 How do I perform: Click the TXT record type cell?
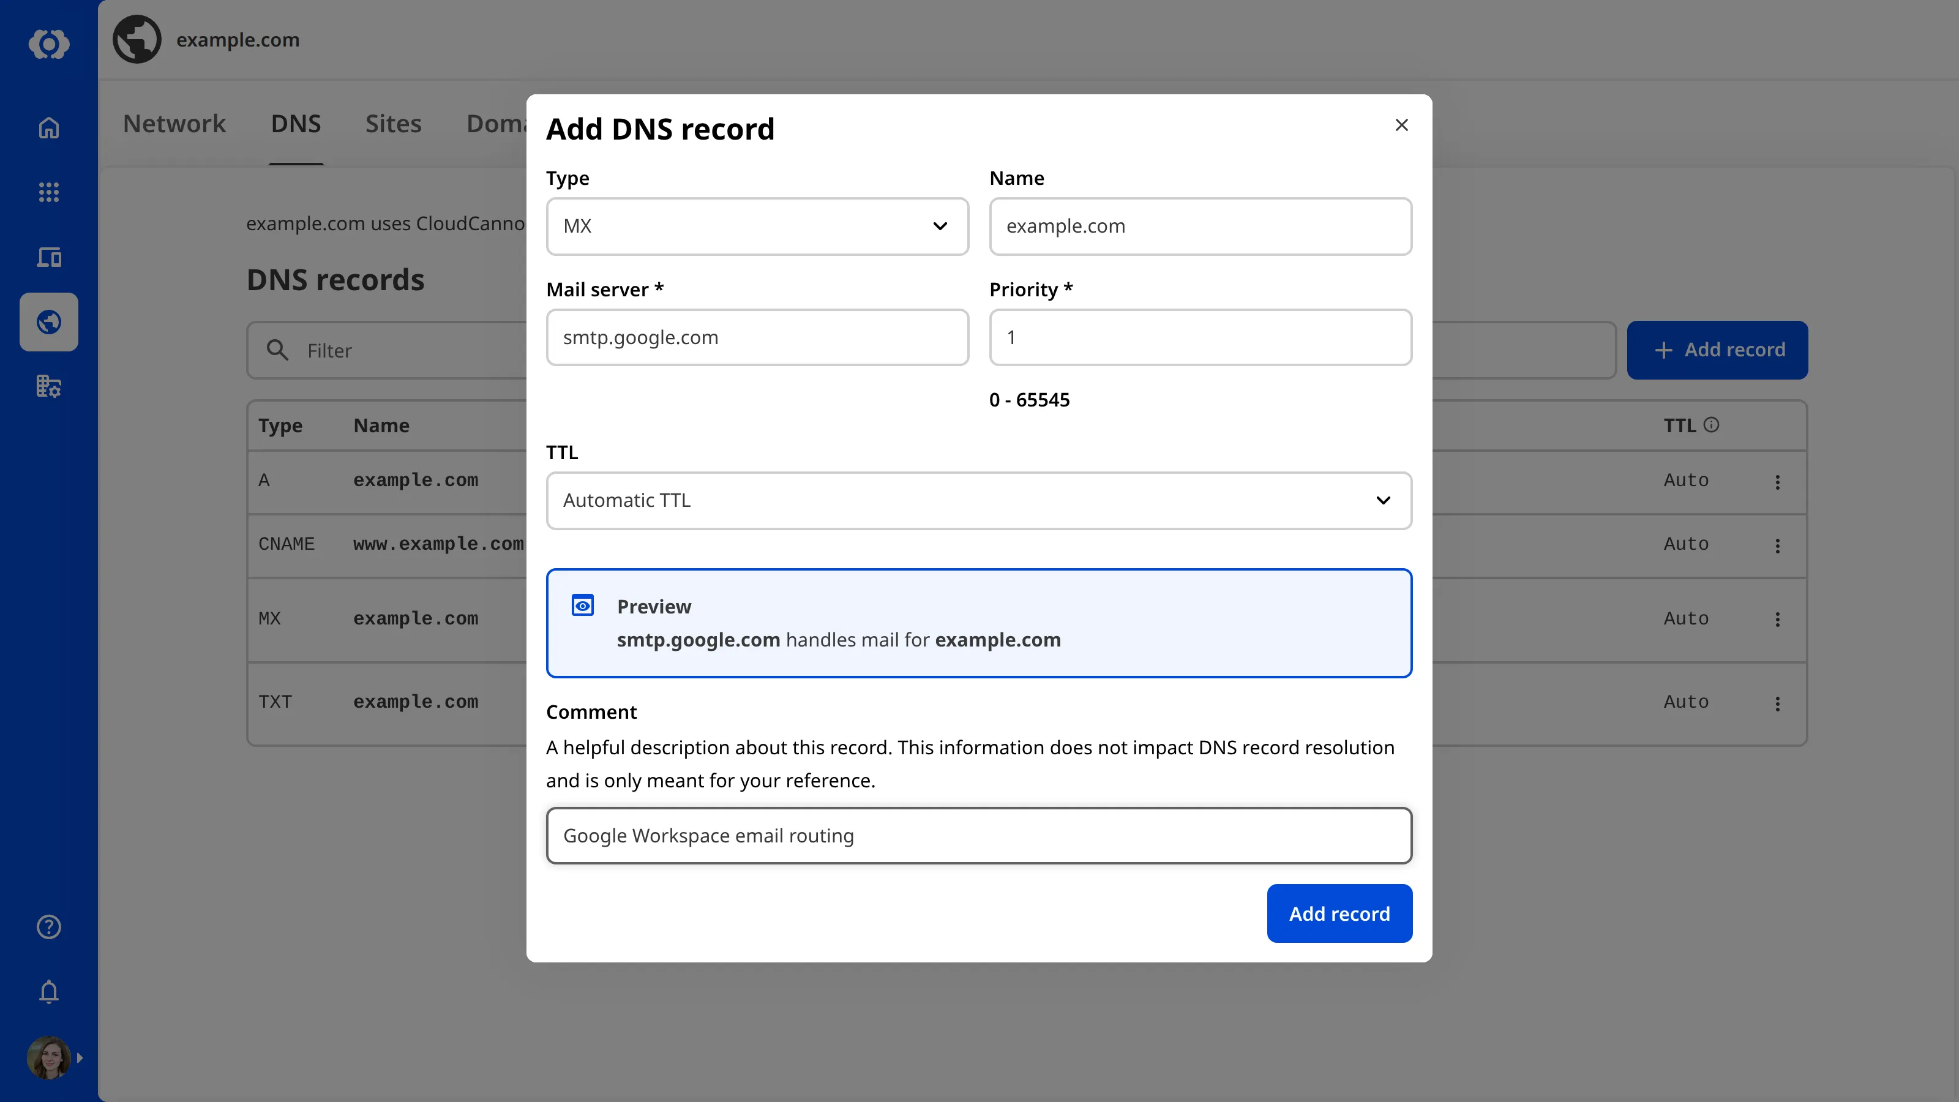tap(274, 701)
